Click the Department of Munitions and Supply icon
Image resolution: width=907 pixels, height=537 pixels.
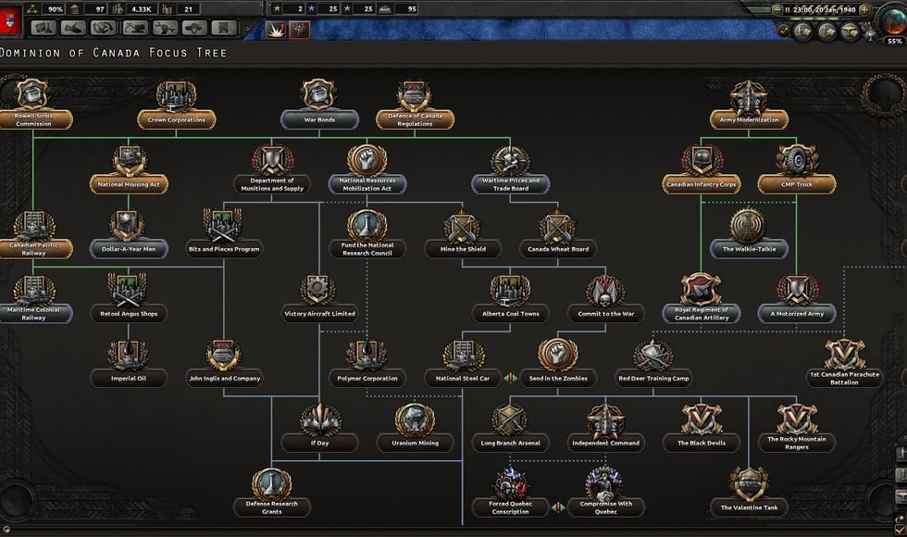pyautogui.click(x=272, y=159)
